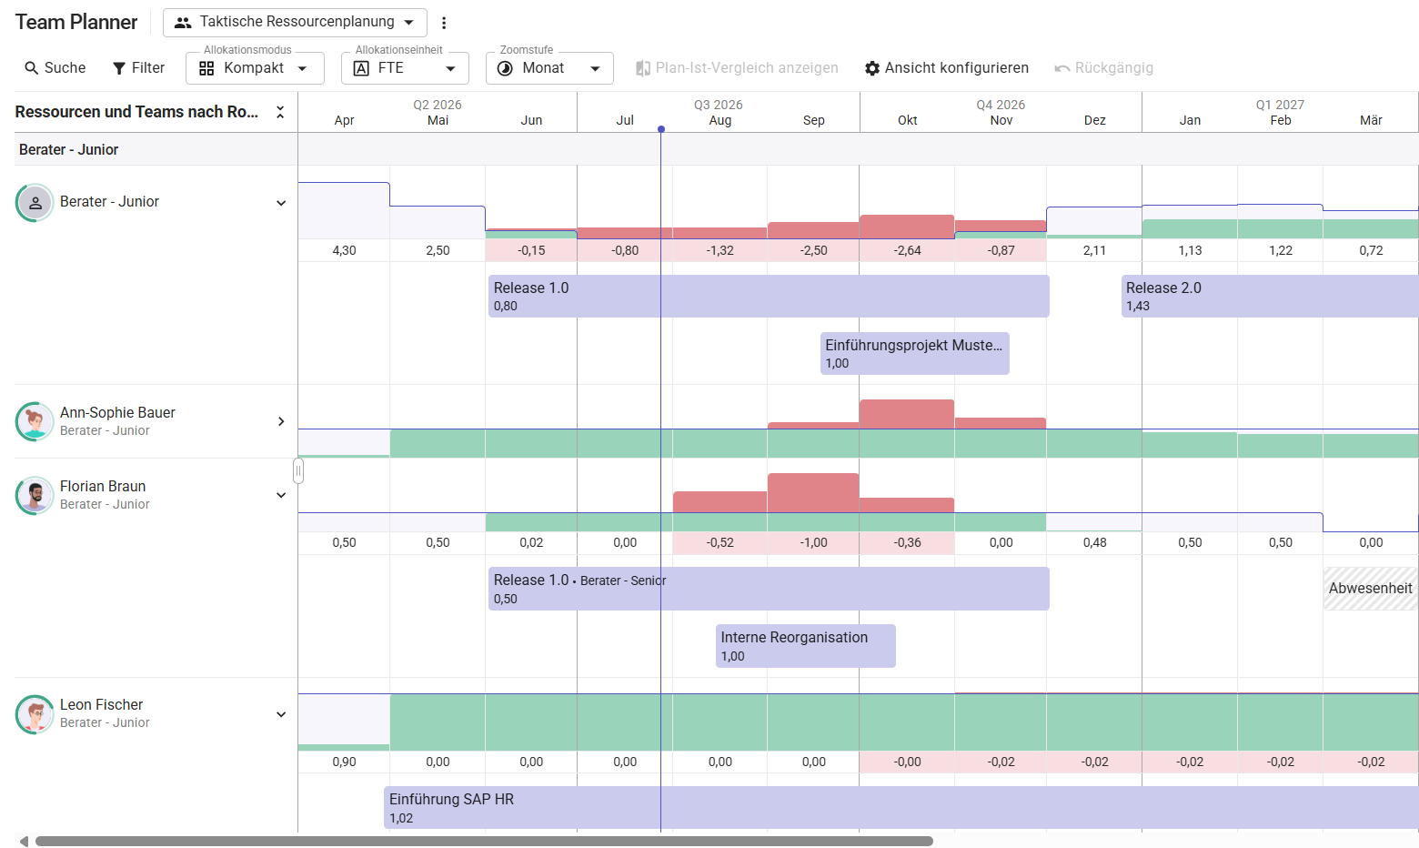Select the Release 2.0 allocation bar
This screenshot has height=848, width=1419.
point(1270,297)
